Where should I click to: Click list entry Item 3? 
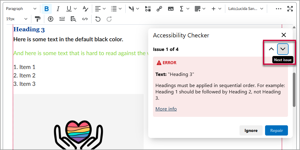click(x=24, y=84)
